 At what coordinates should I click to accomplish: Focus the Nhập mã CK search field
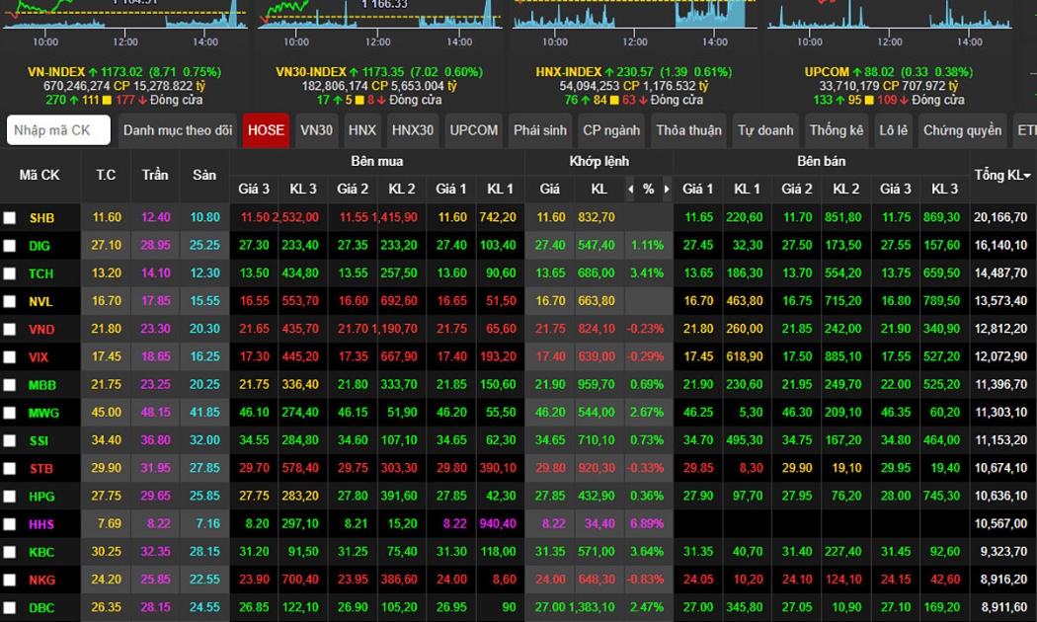pos(58,130)
